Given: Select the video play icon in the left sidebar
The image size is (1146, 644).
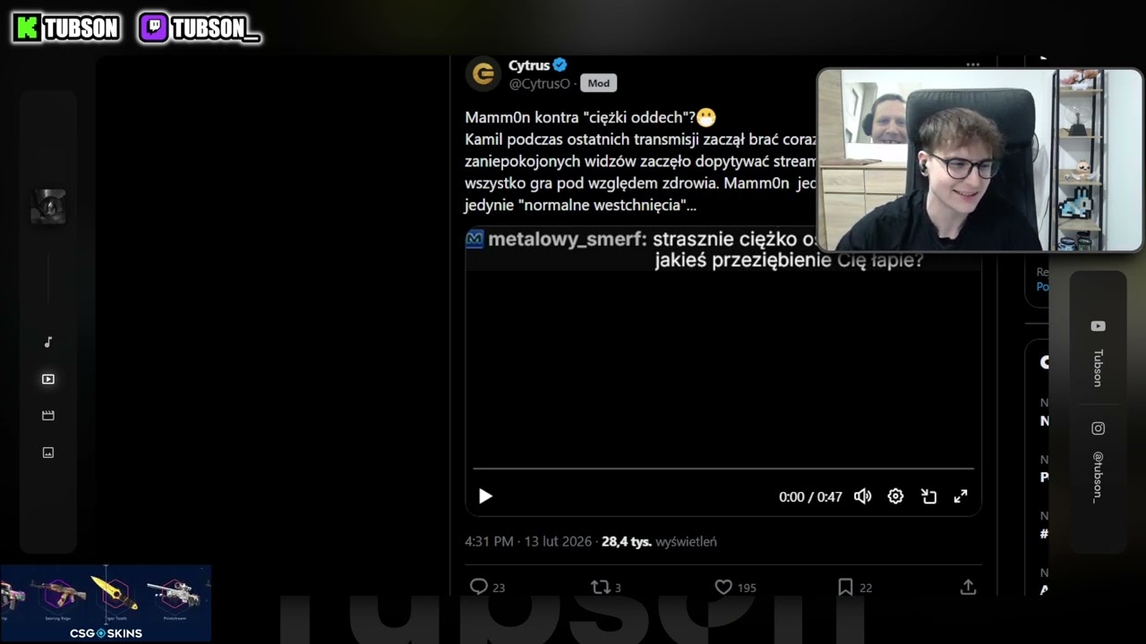Looking at the screenshot, I should (x=48, y=379).
